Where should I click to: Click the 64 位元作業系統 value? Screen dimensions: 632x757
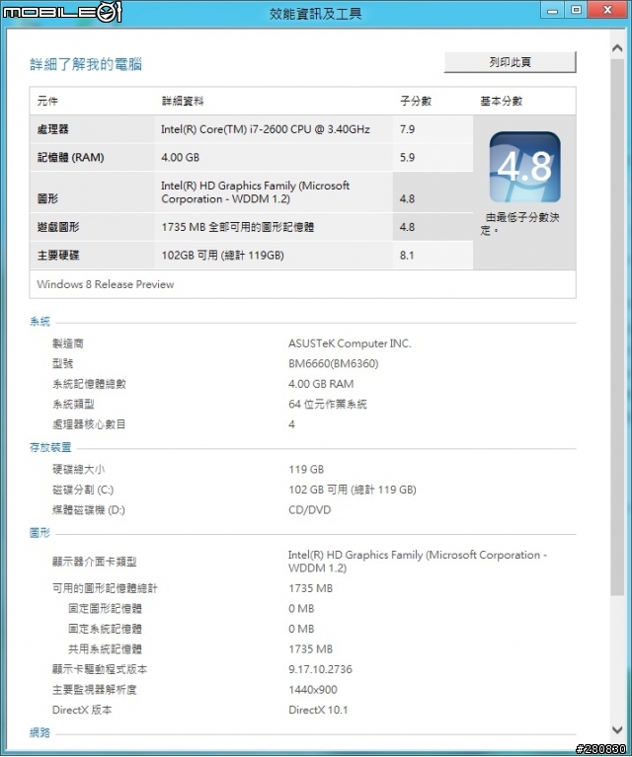tap(328, 404)
